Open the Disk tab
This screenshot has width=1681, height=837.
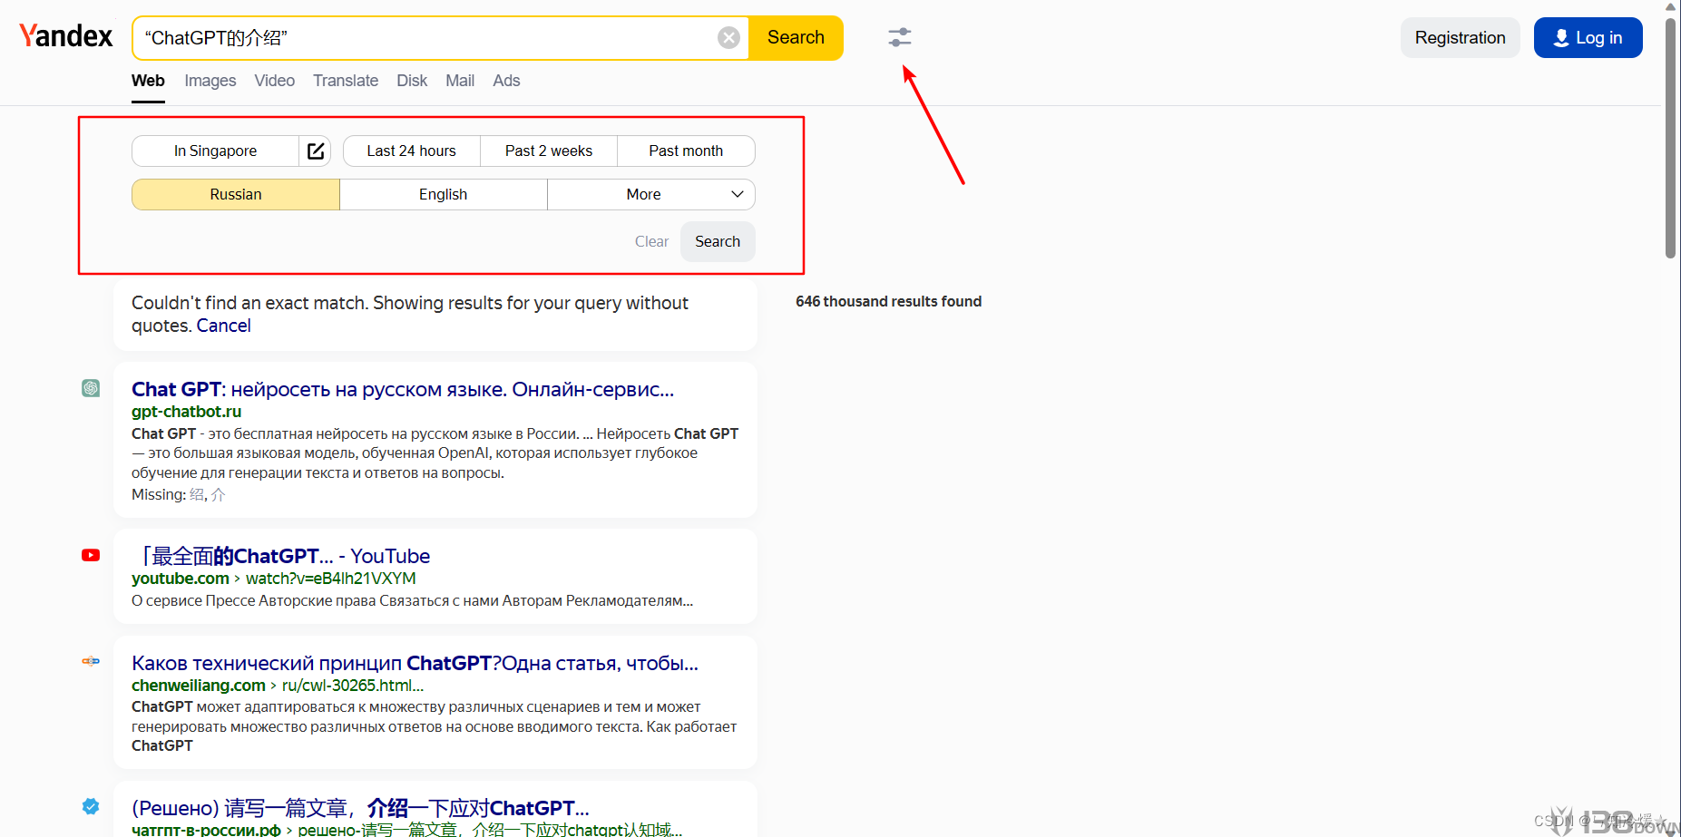pyautogui.click(x=412, y=81)
